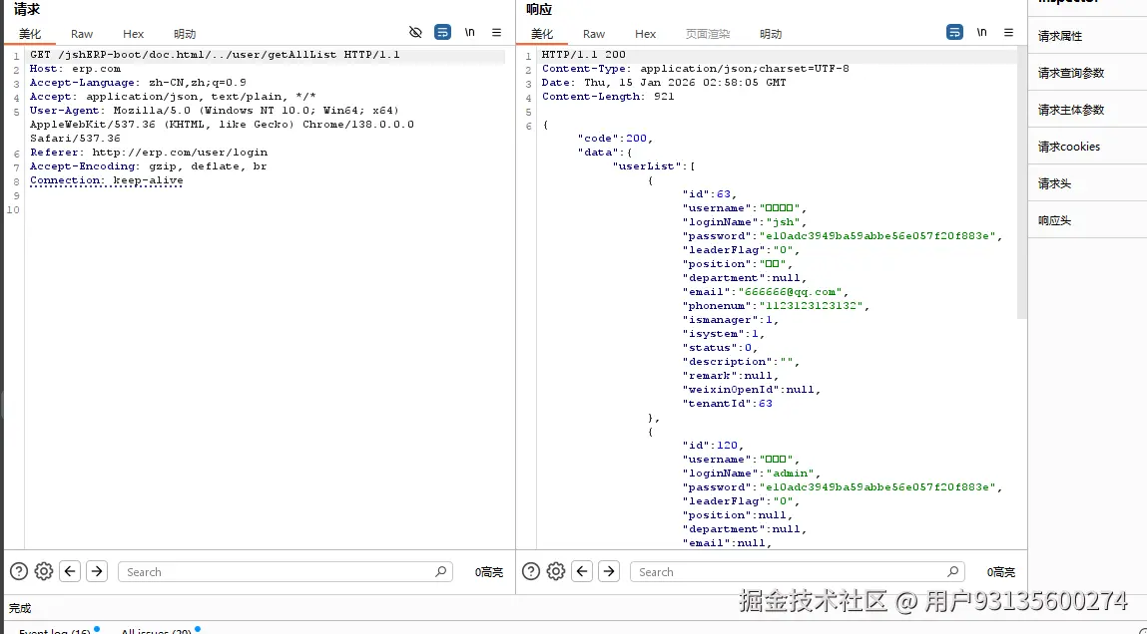Open response pane hamburger options menu
This screenshot has height=634, width=1147.
pyautogui.click(x=1009, y=32)
